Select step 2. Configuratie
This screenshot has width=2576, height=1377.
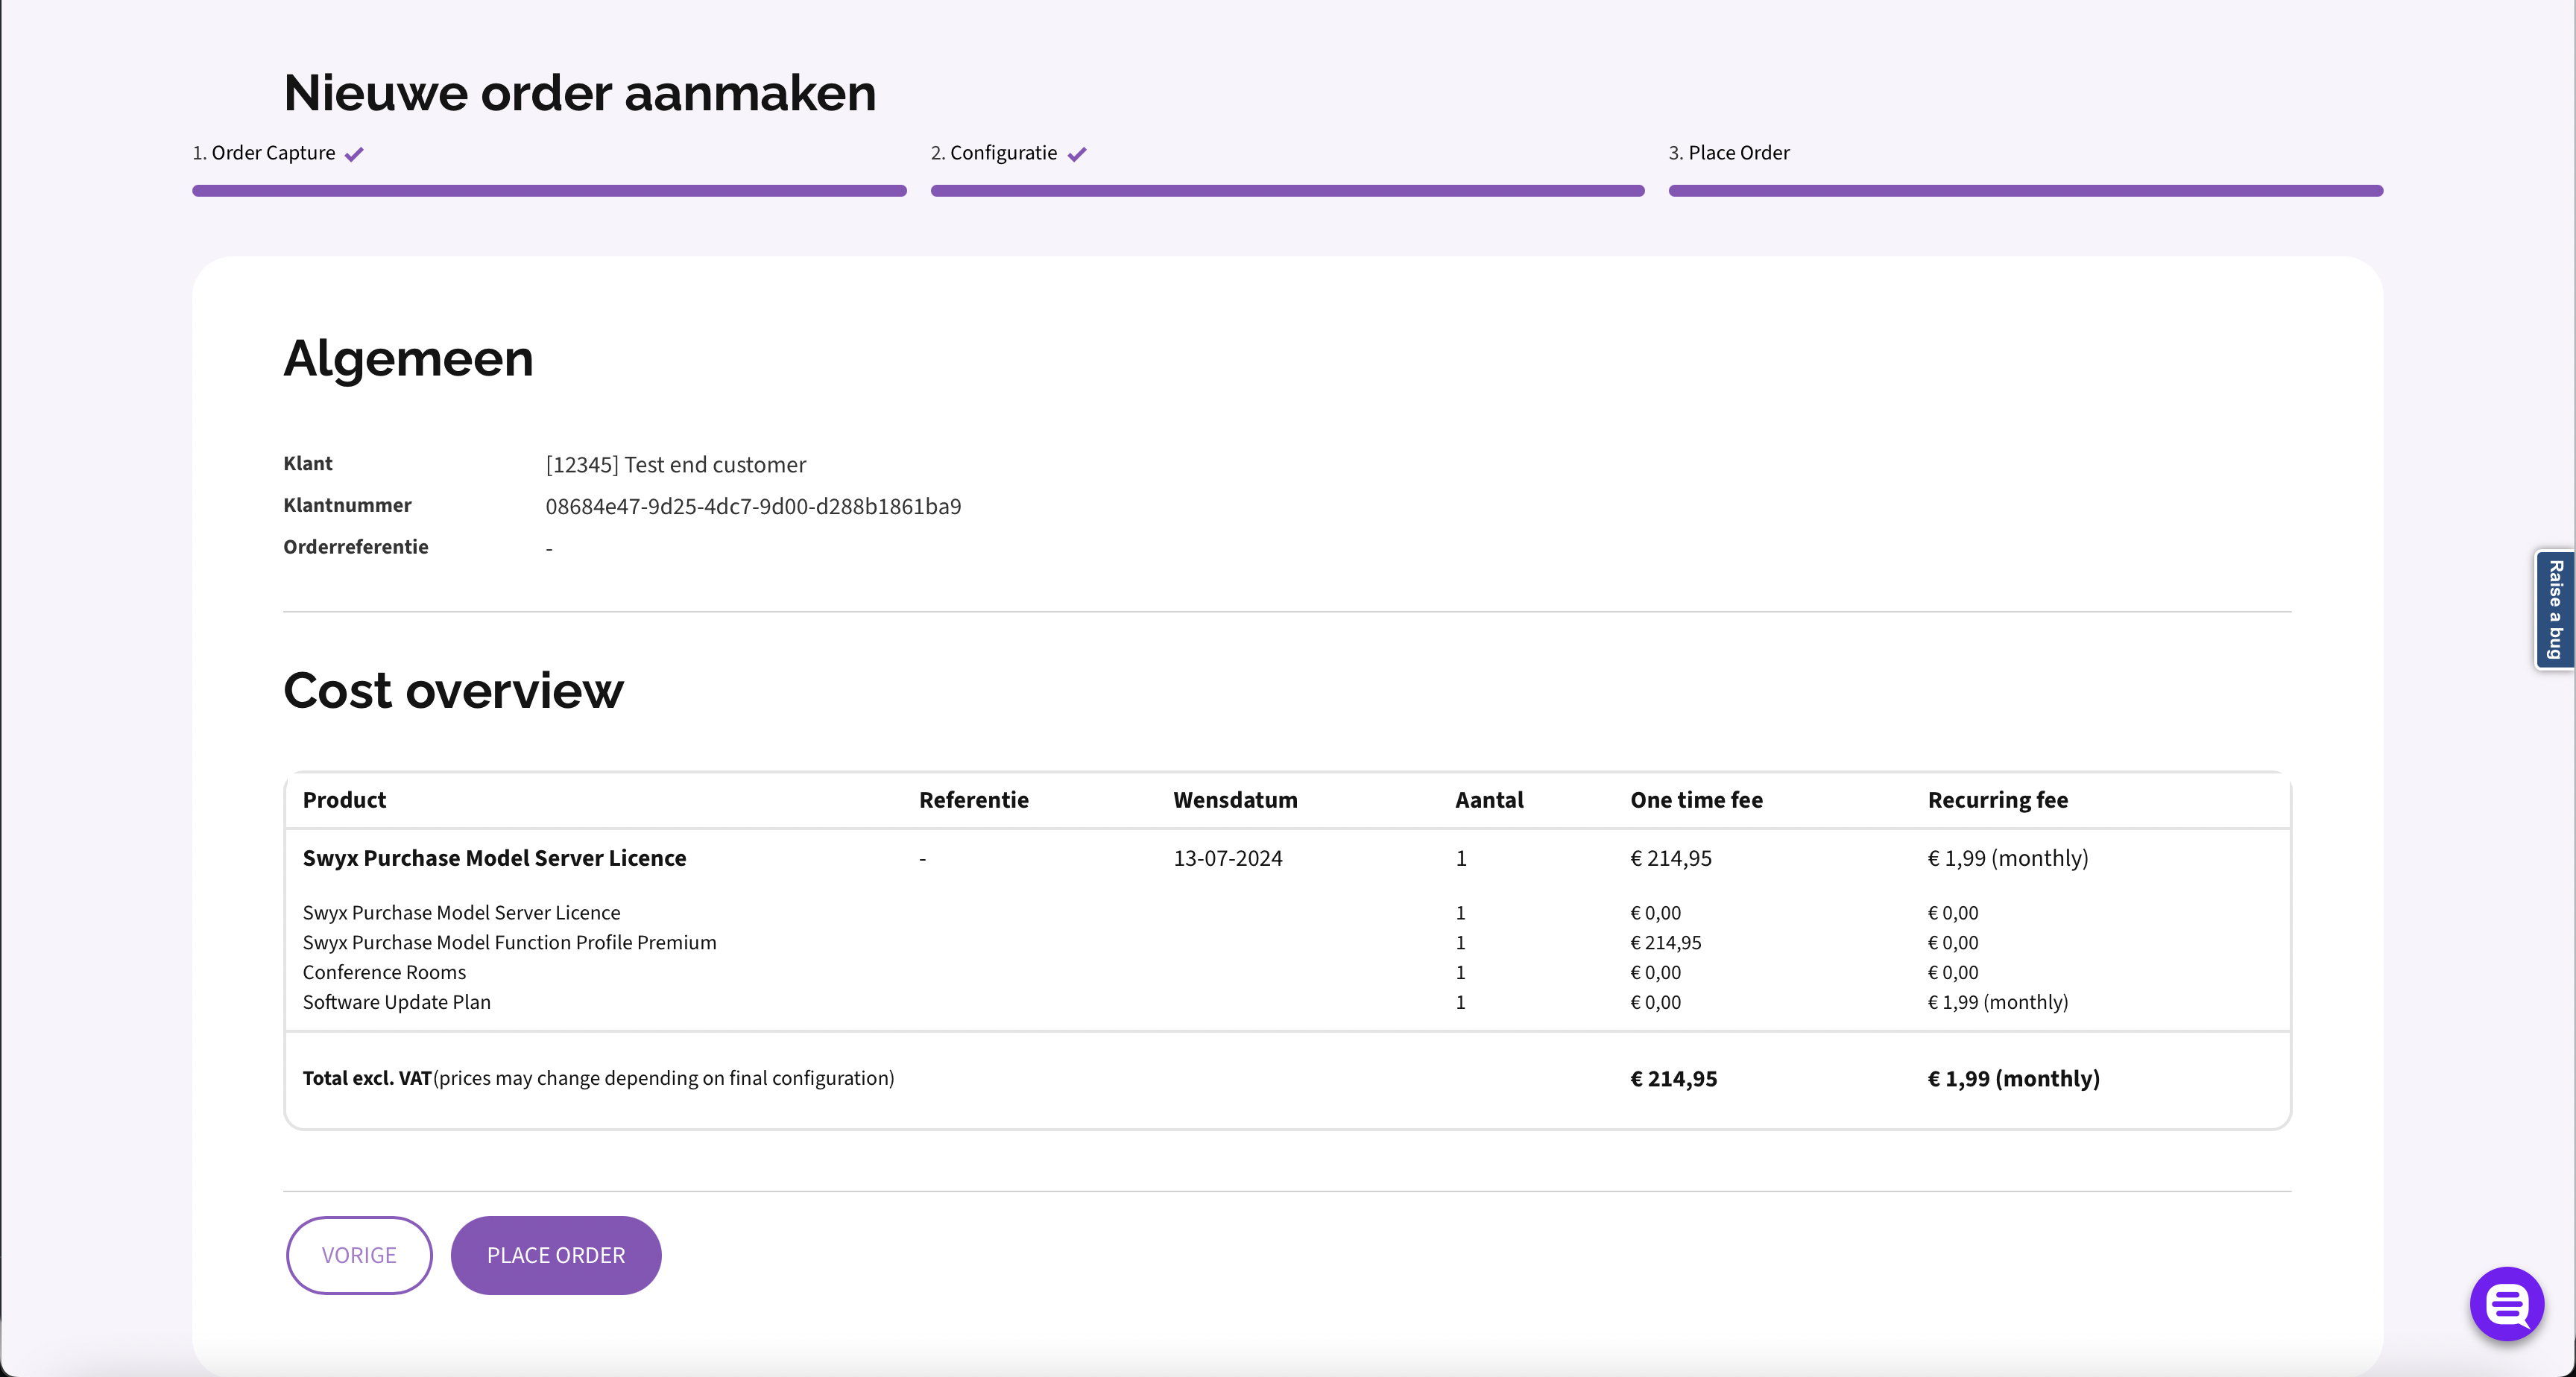tap(994, 153)
